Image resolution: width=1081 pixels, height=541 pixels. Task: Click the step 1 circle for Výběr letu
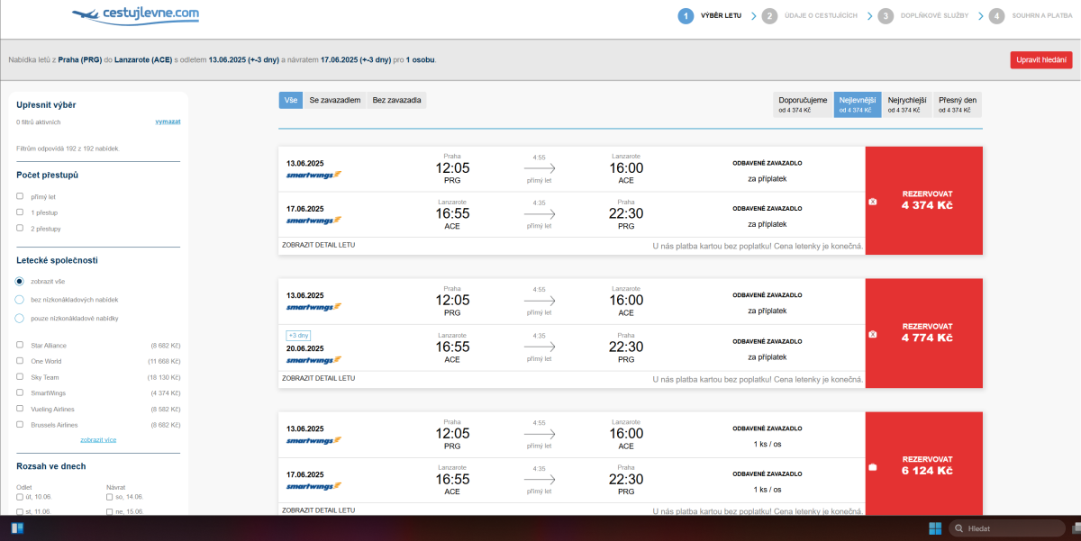coord(686,15)
